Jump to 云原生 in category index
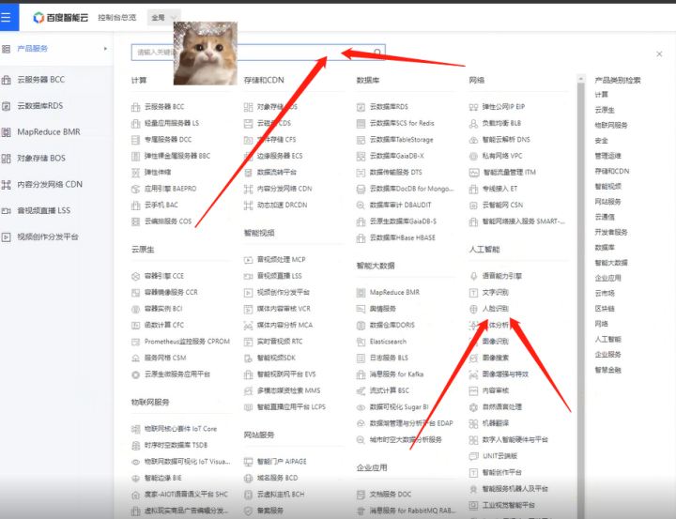Viewport: 676px width, 519px height. point(605,110)
